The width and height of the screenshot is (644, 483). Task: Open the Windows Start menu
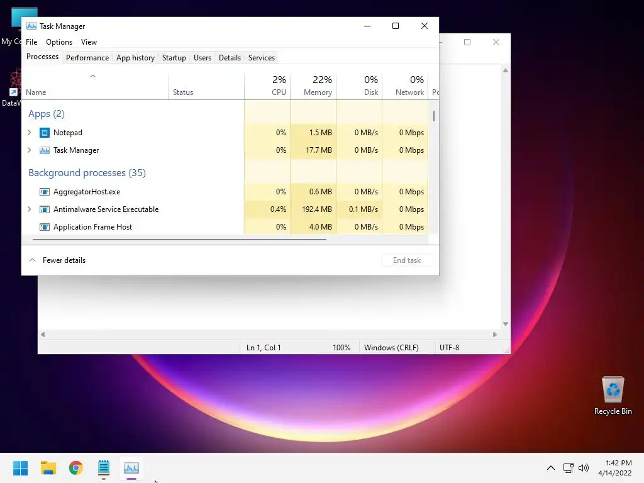[x=21, y=468]
